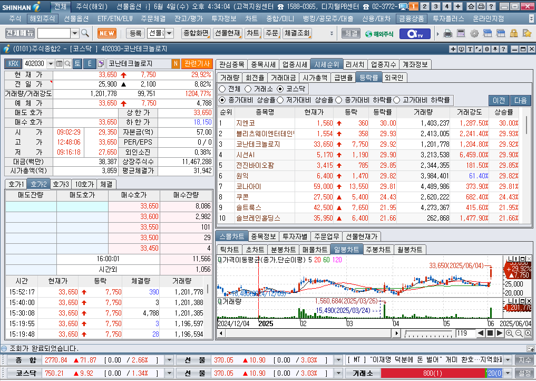Toggle the KRX exchange button
Screen dimensions: 536x381
(x=13, y=64)
